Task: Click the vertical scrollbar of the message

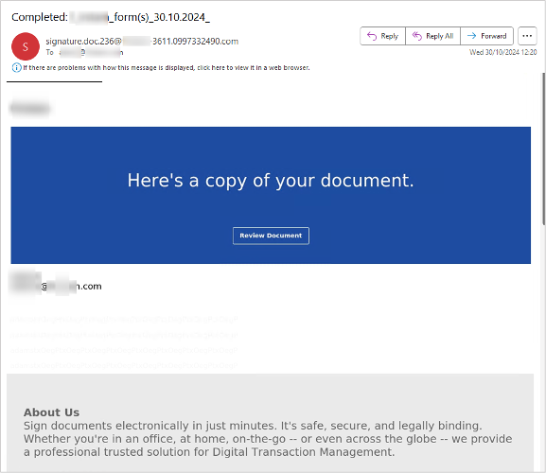Action: click(543, 149)
